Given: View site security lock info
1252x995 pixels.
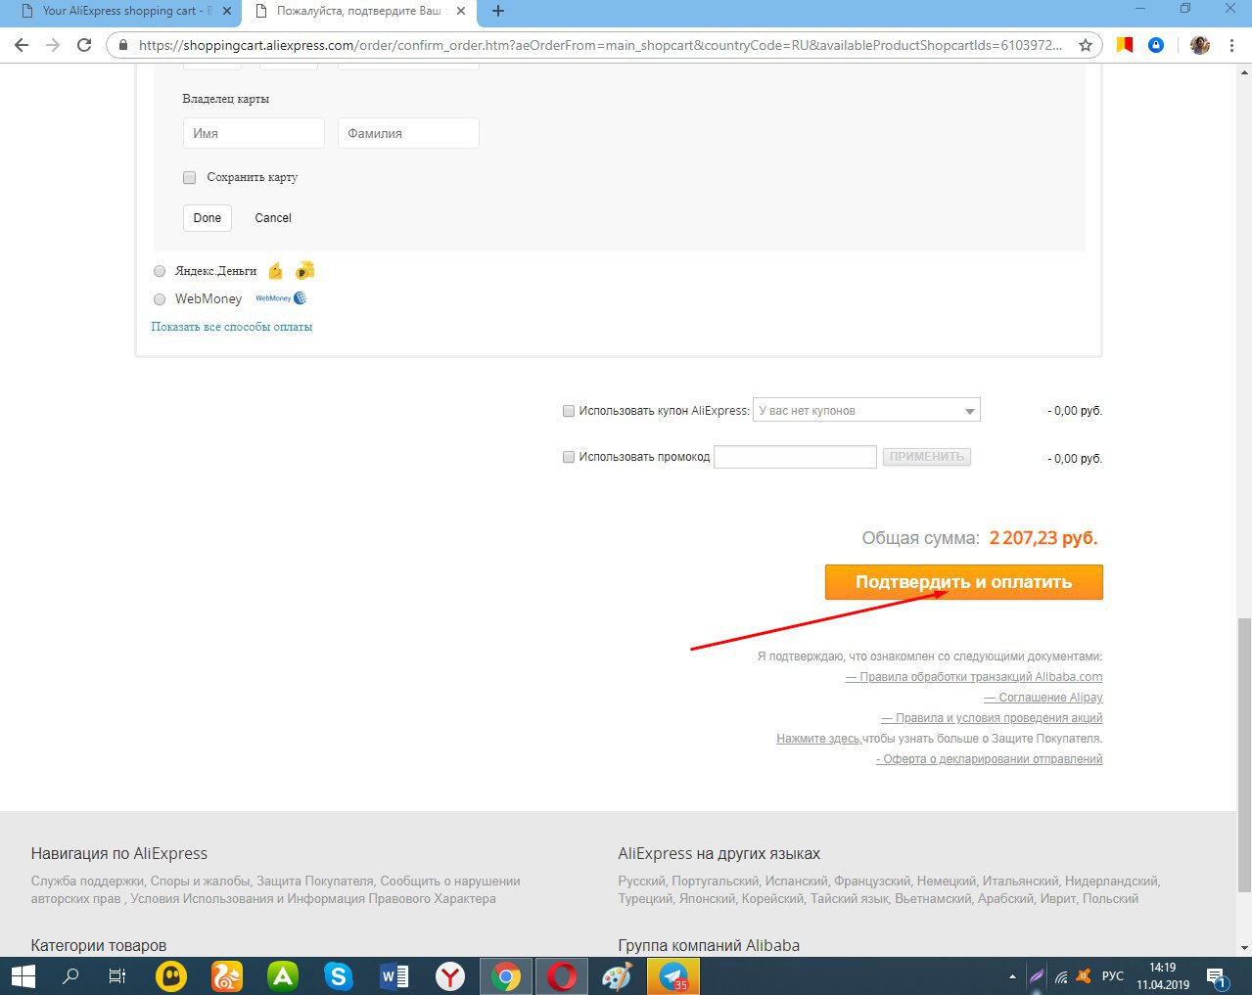Looking at the screenshot, I should point(122,45).
